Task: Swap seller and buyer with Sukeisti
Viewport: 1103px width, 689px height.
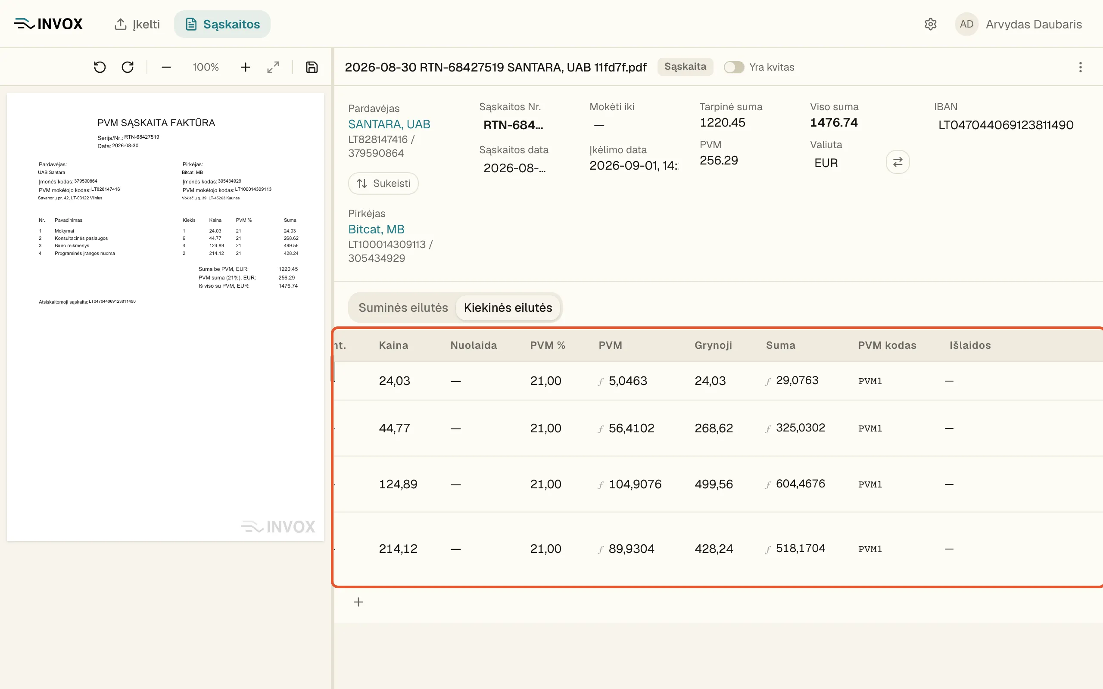Action: pyautogui.click(x=383, y=183)
